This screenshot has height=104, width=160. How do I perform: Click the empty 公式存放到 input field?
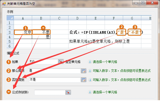coord(50,92)
